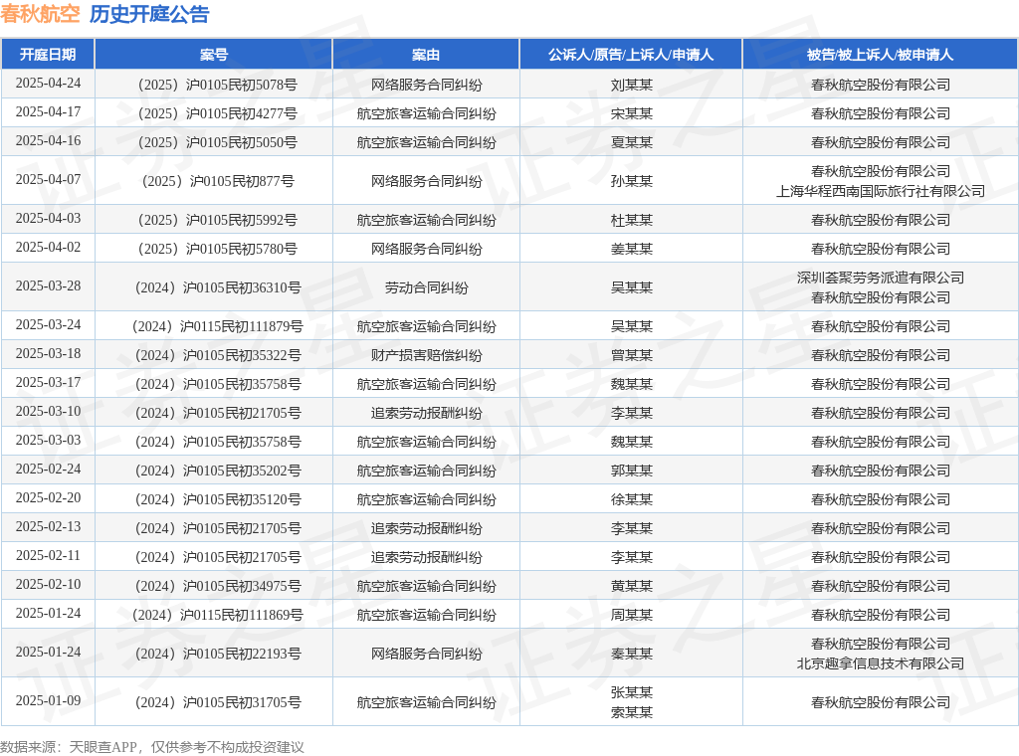Viewport: 1019px width, 756px height.
Task: Click plaintiff name 周某某
Action: (631, 615)
